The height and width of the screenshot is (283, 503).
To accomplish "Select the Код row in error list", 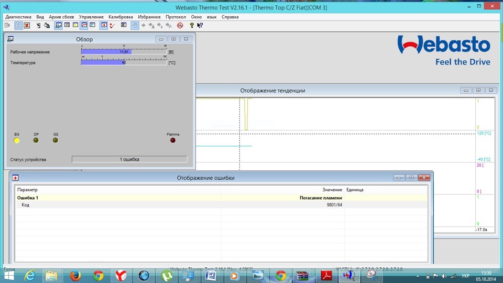I will (x=221, y=205).
